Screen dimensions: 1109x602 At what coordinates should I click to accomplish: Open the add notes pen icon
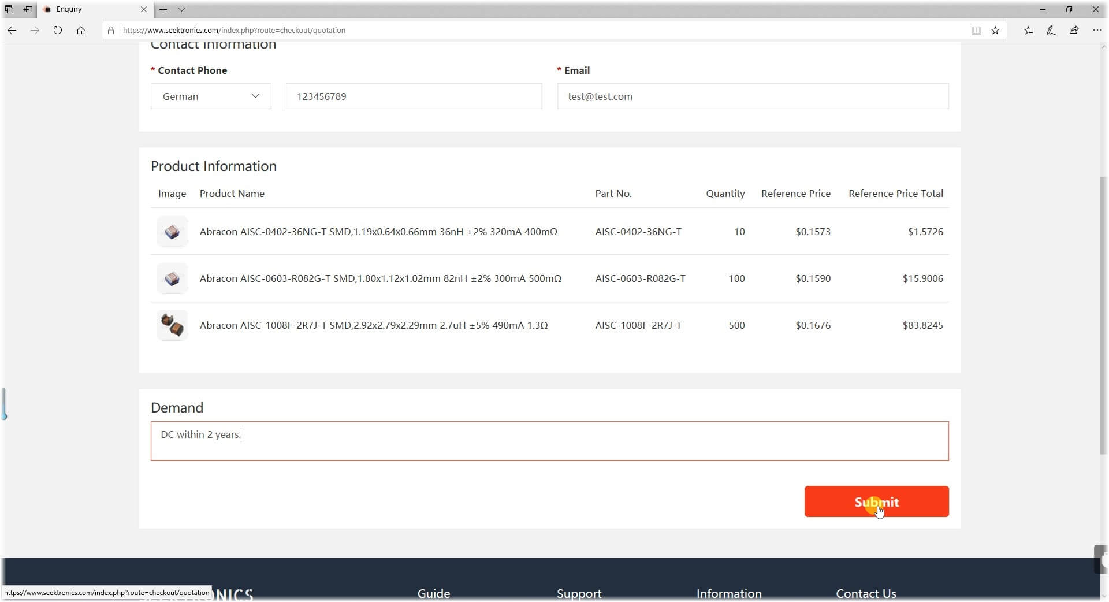pyautogui.click(x=1051, y=31)
